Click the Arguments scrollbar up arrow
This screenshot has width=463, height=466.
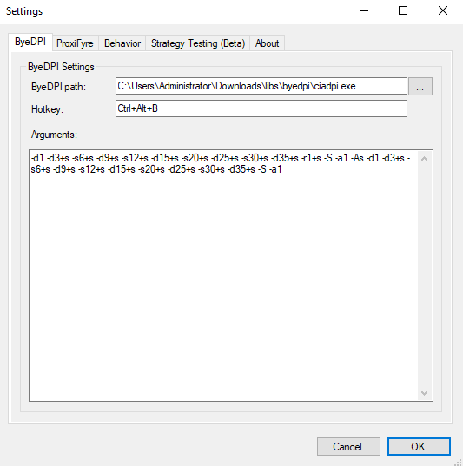425,159
